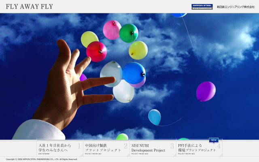Screen dimensions: 259x162
Task: Select the yellow balloon left of the pink balloon
Action: (89, 39)
